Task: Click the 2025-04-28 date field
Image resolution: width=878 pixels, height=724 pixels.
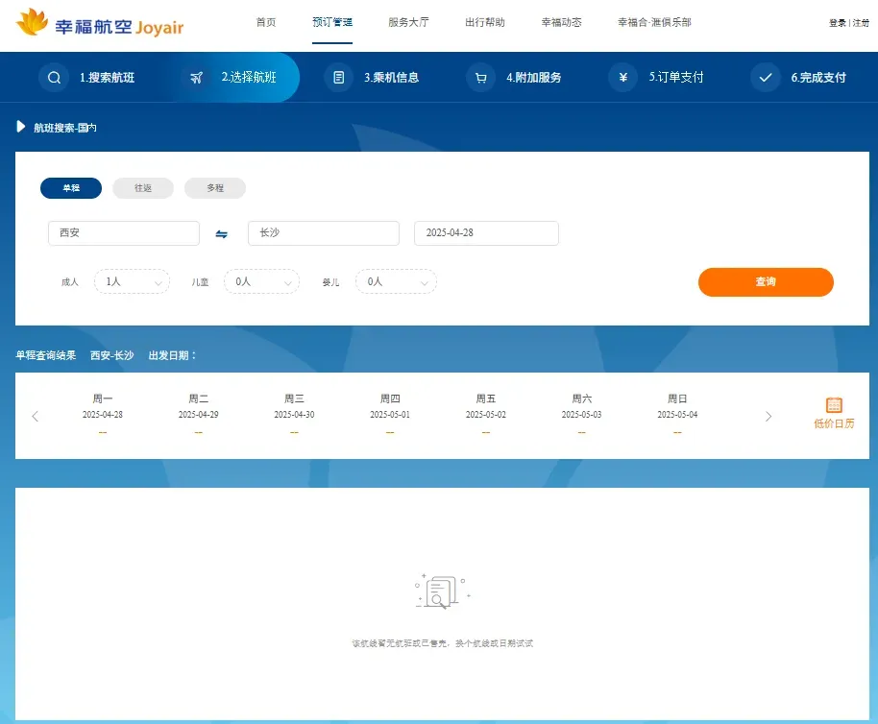Action: (486, 232)
